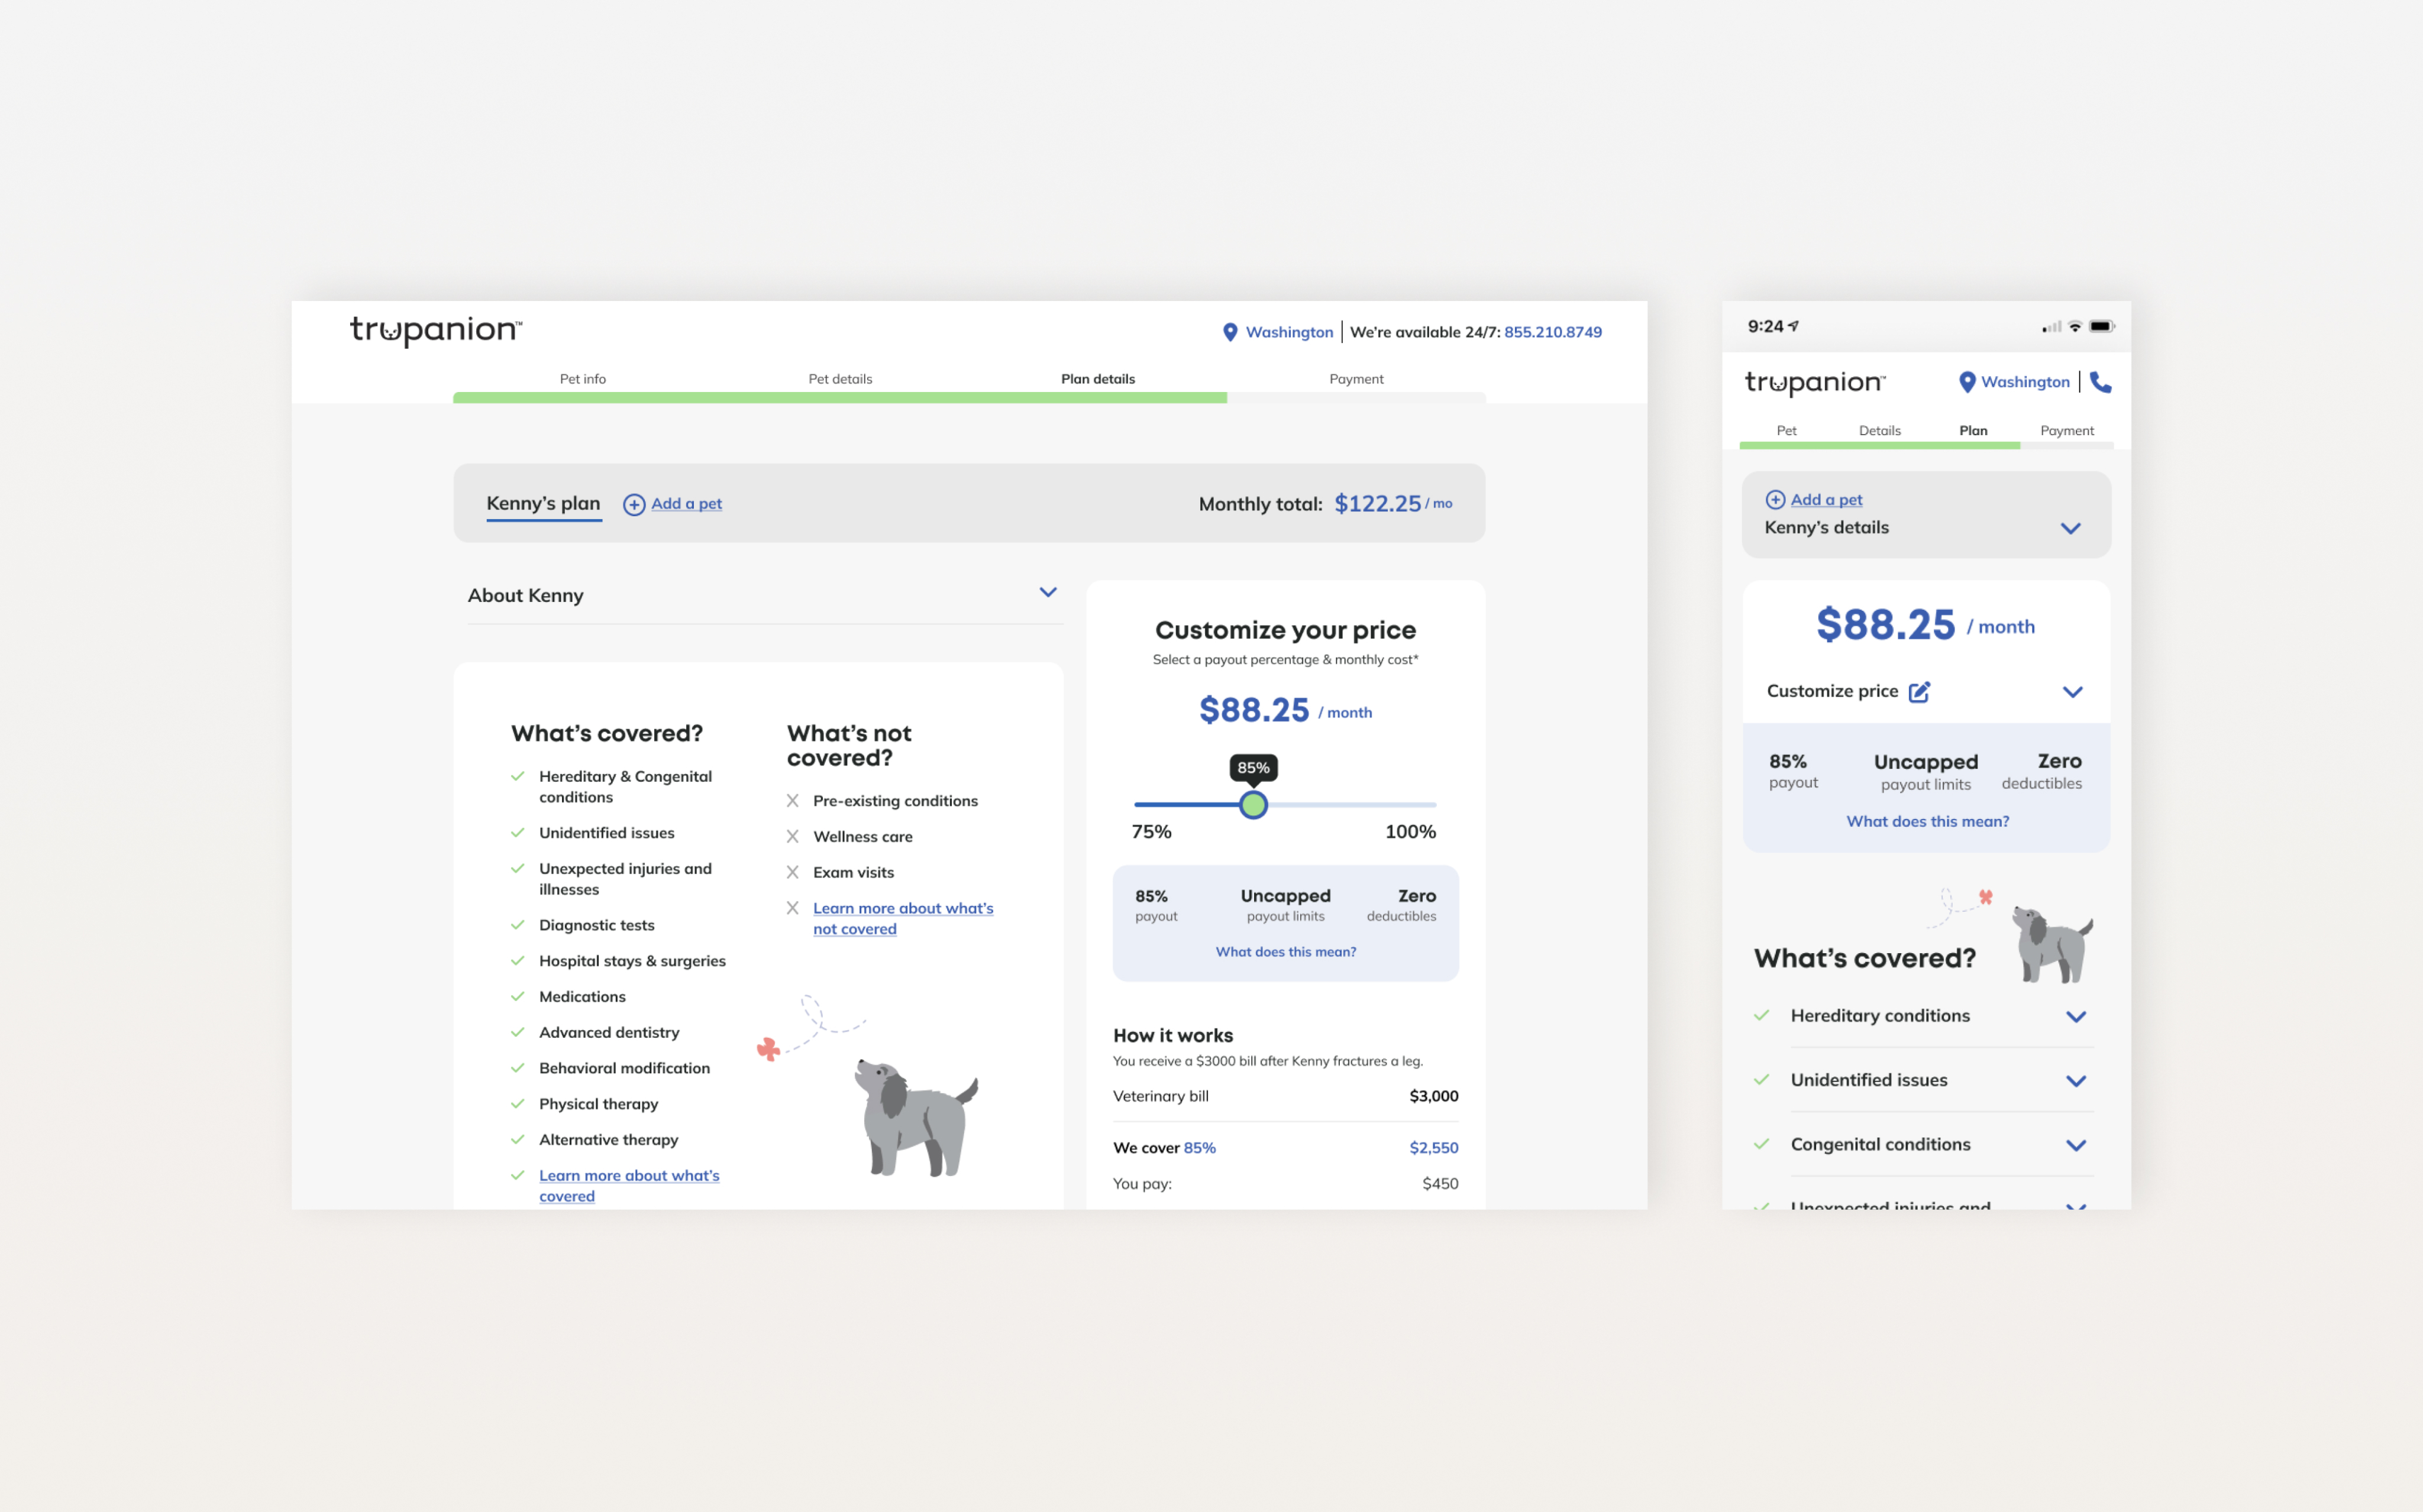The width and height of the screenshot is (2423, 1512).
Task: Call 855.210.8749 from the desktop header
Action: [1553, 332]
